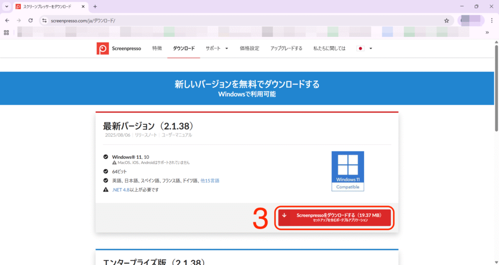Click the Screenpresso logo icon
The height and width of the screenshot is (265, 499).
tap(103, 49)
